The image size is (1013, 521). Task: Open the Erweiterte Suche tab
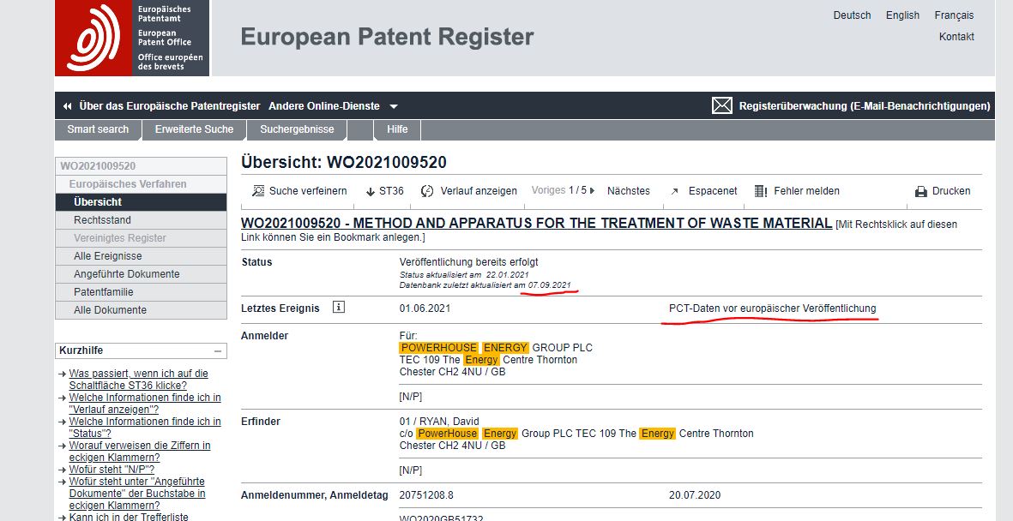coord(194,129)
